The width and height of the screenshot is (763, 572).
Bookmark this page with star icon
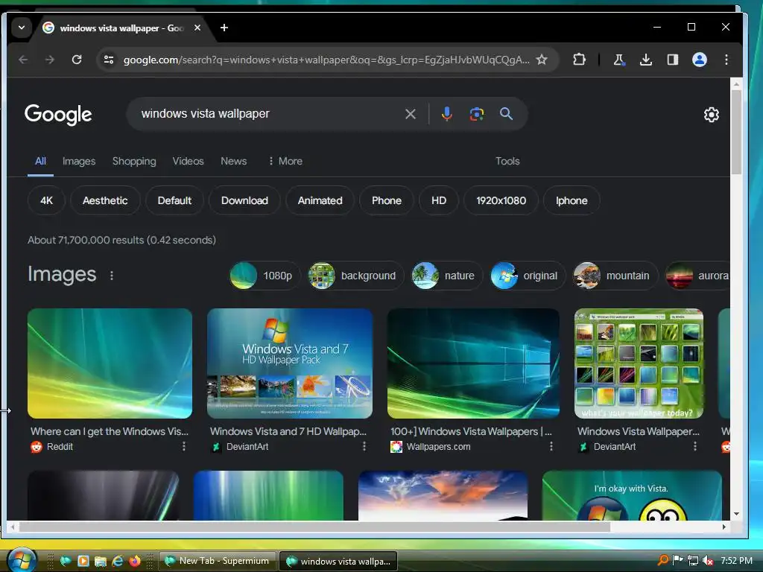click(x=542, y=60)
